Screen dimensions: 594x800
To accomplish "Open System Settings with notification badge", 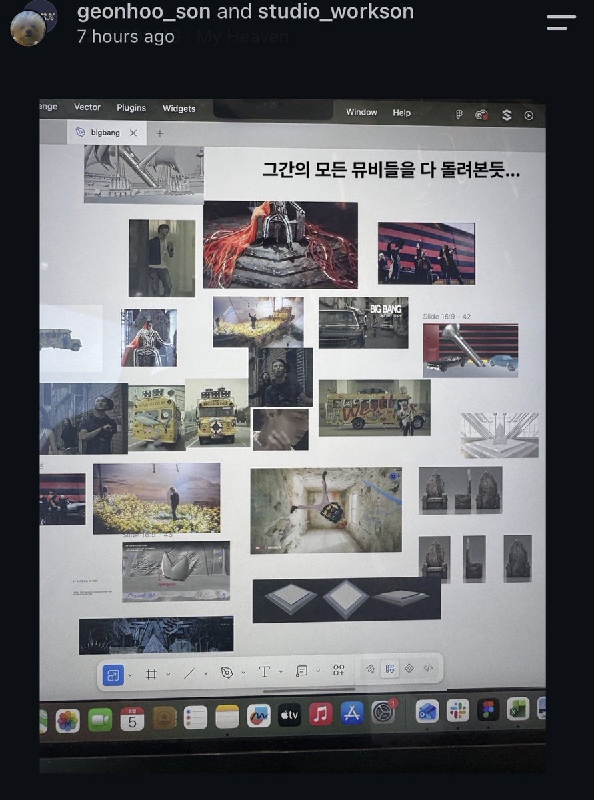I will [383, 713].
